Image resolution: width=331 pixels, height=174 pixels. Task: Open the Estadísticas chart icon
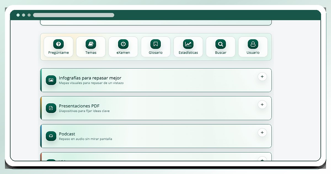click(x=188, y=44)
